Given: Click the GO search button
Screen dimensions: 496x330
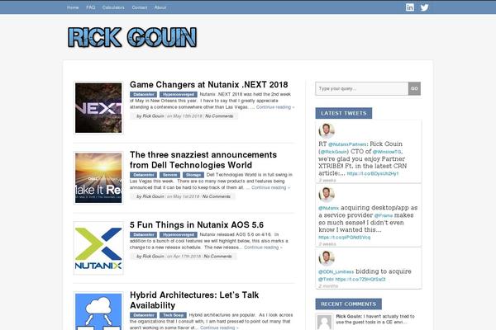Looking at the screenshot, I should [414, 88].
